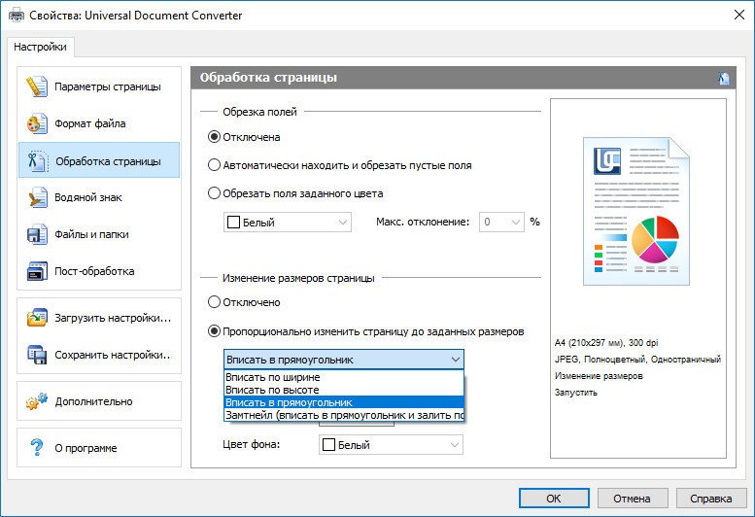Click Загрузить настройки button

(99, 318)
